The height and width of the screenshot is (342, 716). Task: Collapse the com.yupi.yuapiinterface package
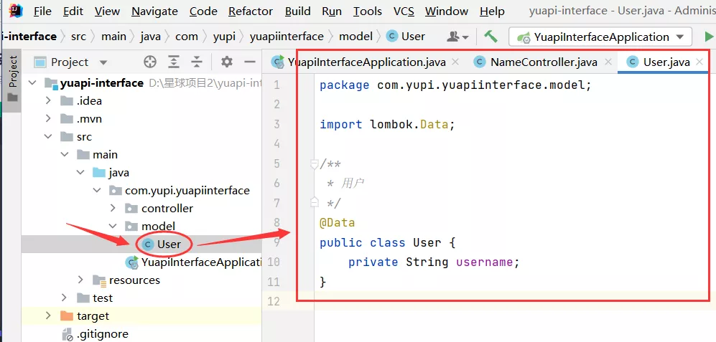[97, 191]
